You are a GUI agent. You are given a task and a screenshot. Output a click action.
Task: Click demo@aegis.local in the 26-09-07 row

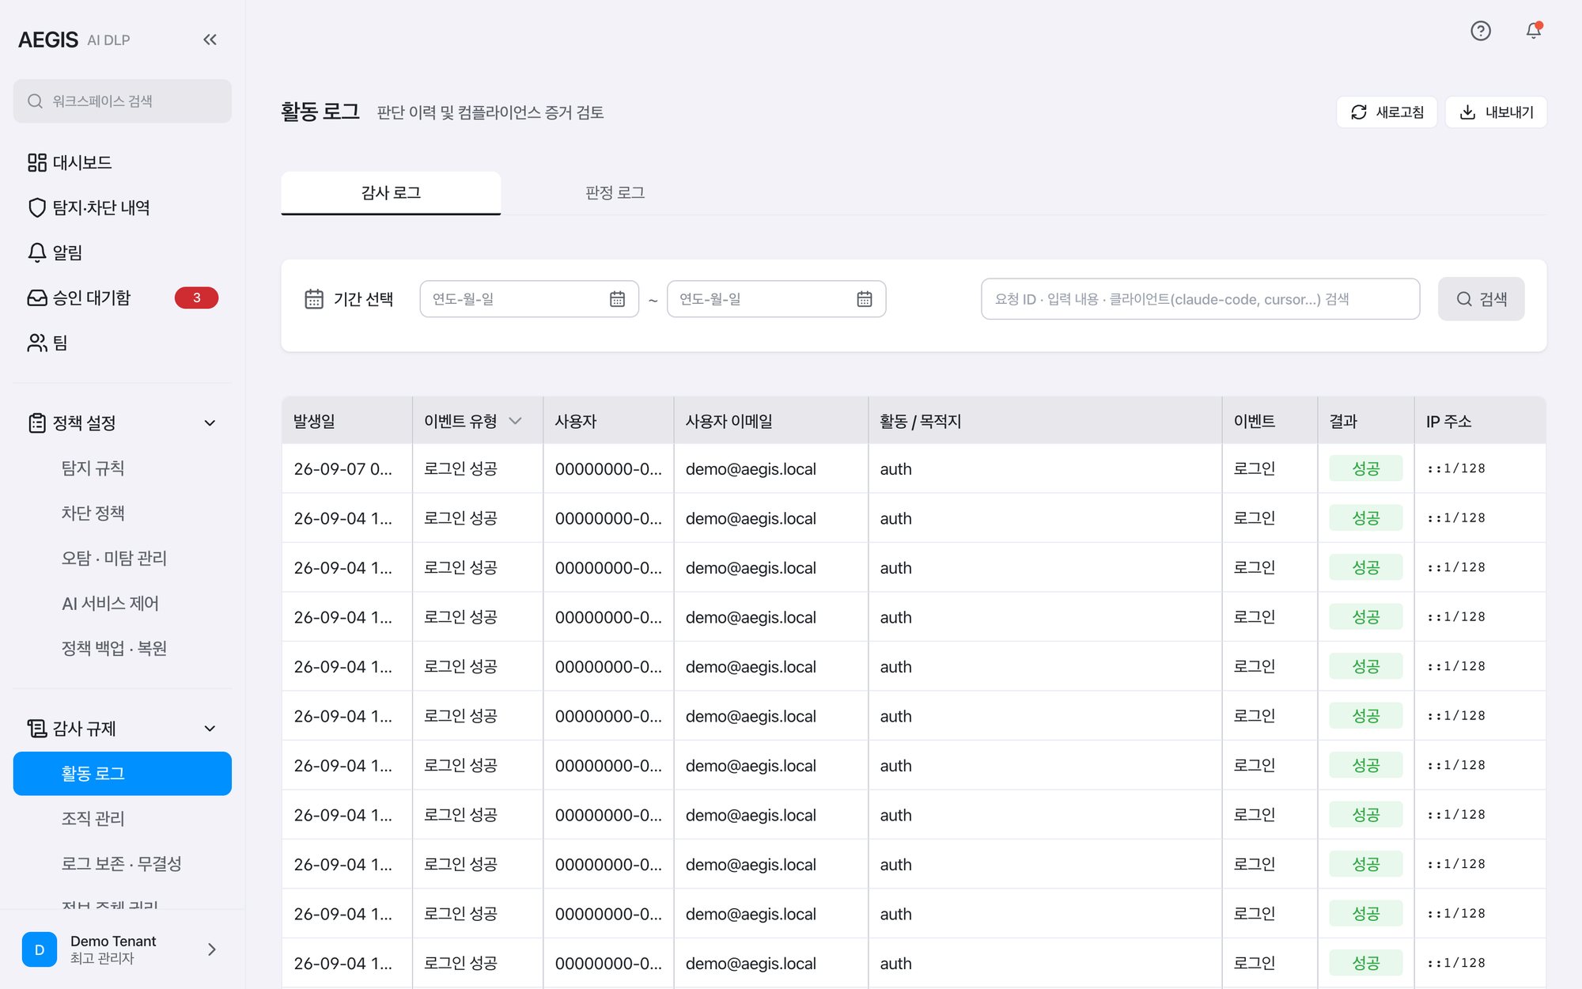point(751,468)
